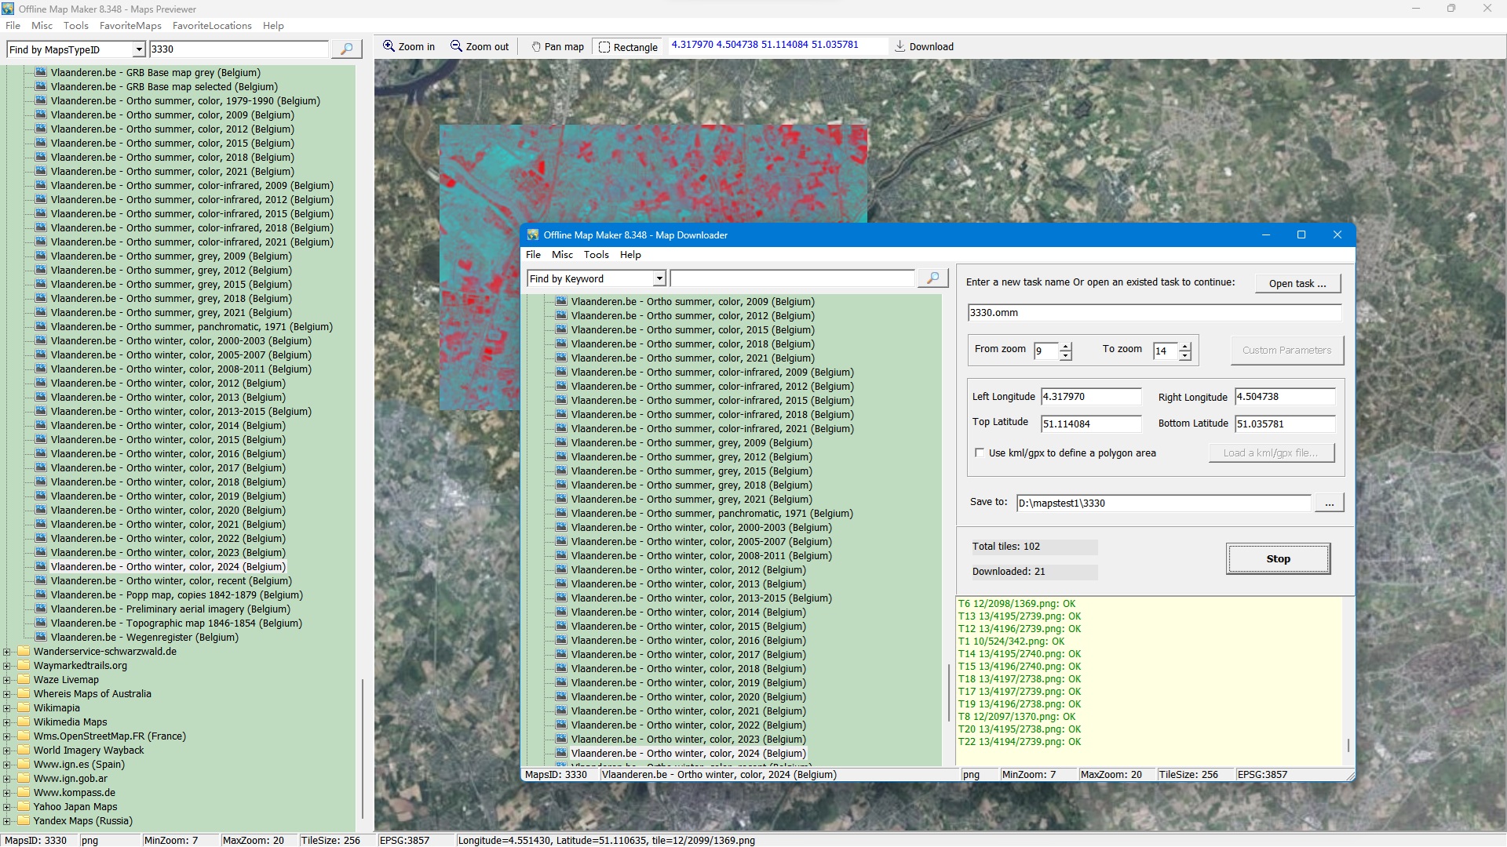Click map icon beside Popp map entry
The height and width of the screenshot is (847, 1507).
click(41, 594)
